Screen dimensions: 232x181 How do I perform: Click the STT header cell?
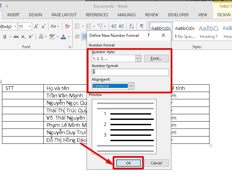[23, 88]
